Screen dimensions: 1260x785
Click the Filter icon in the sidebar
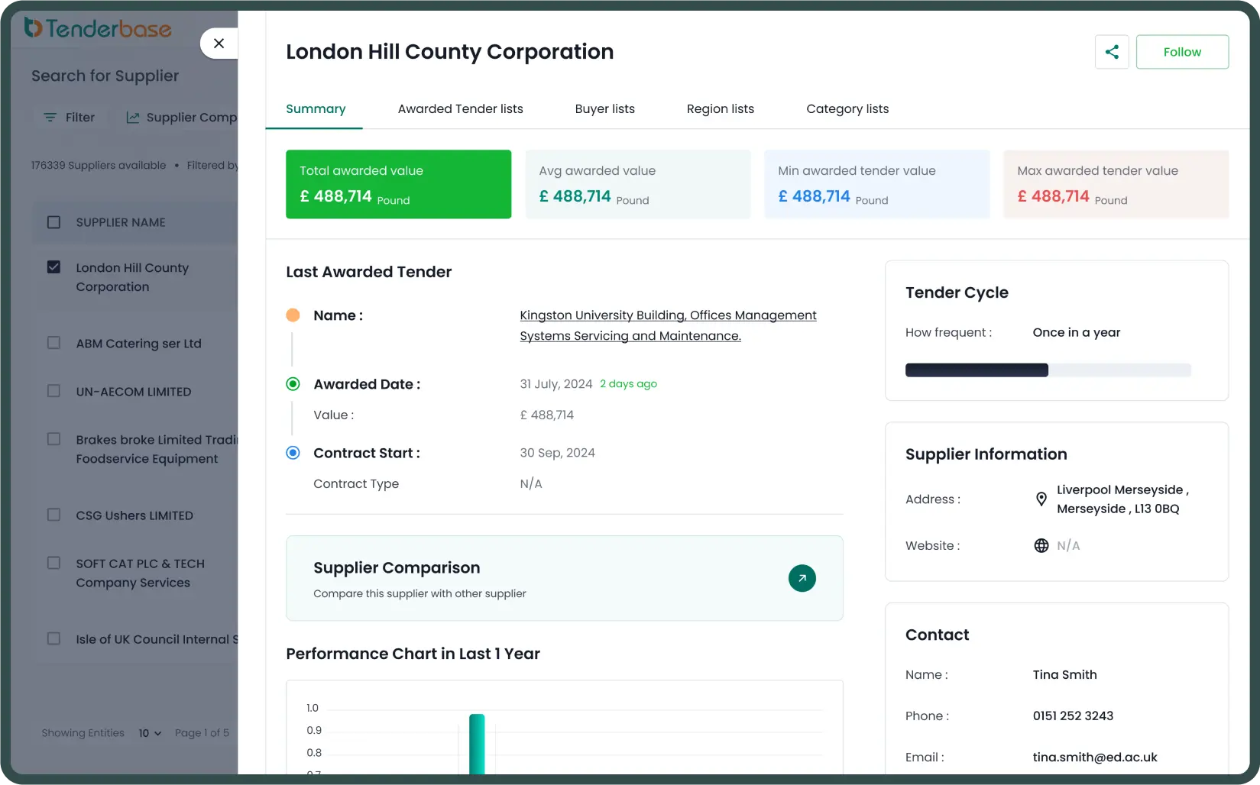coord(50,117)
